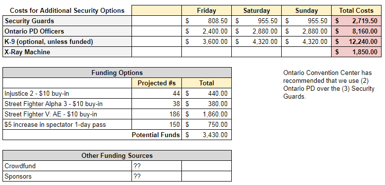Select the Crowdfund ?? value cell

click(x=157, y=166)
